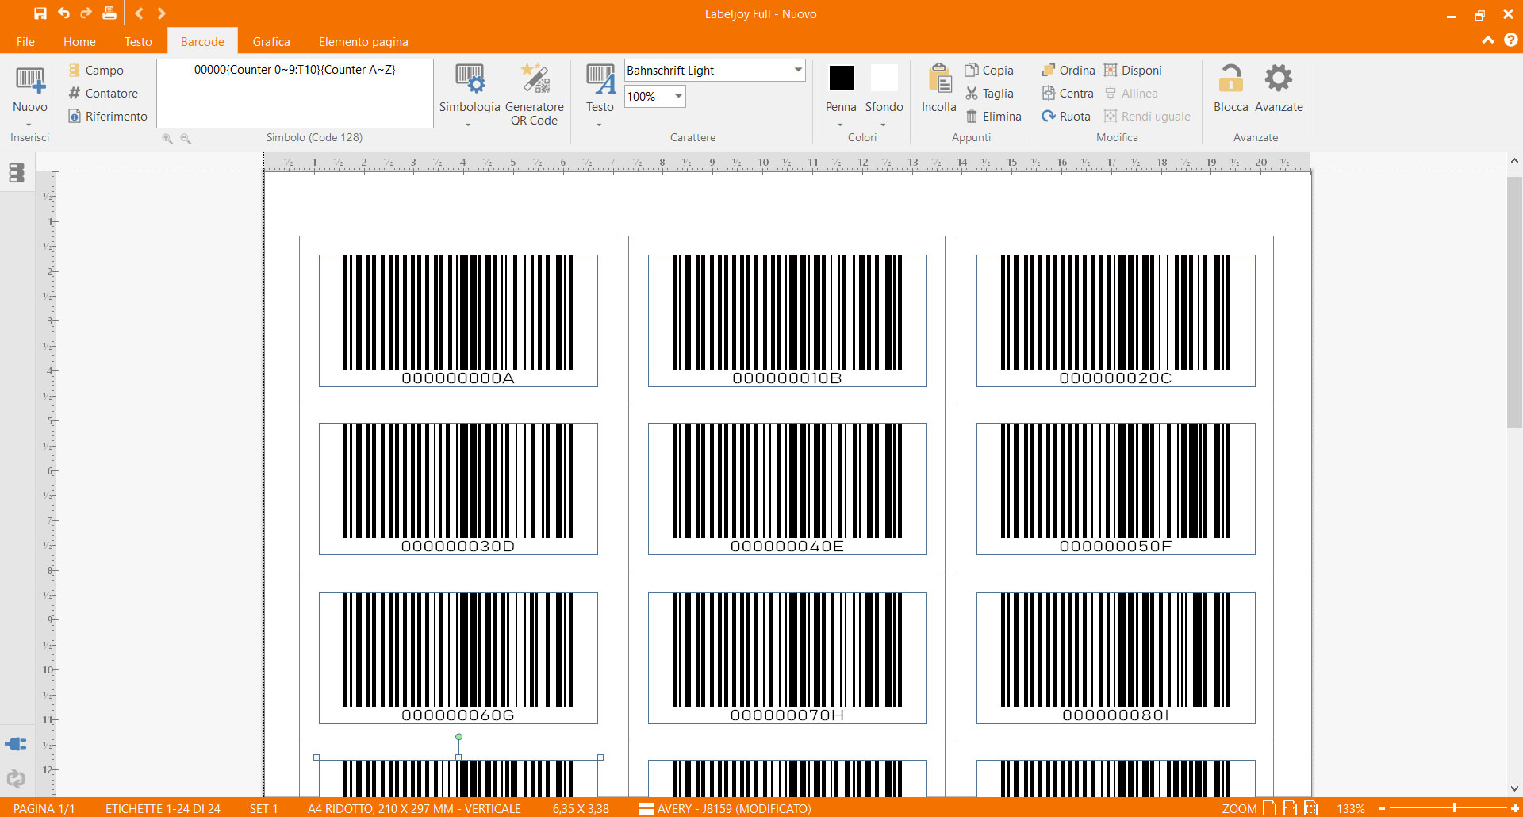The height and width of the screenshot is (817, 1523).
Task: Open the File menu
Action: tap(25, 41)
